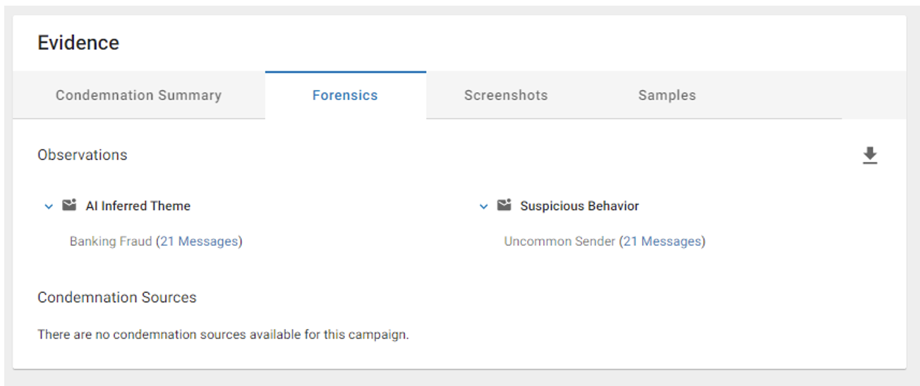Click the no condemnation sources message

223,335
